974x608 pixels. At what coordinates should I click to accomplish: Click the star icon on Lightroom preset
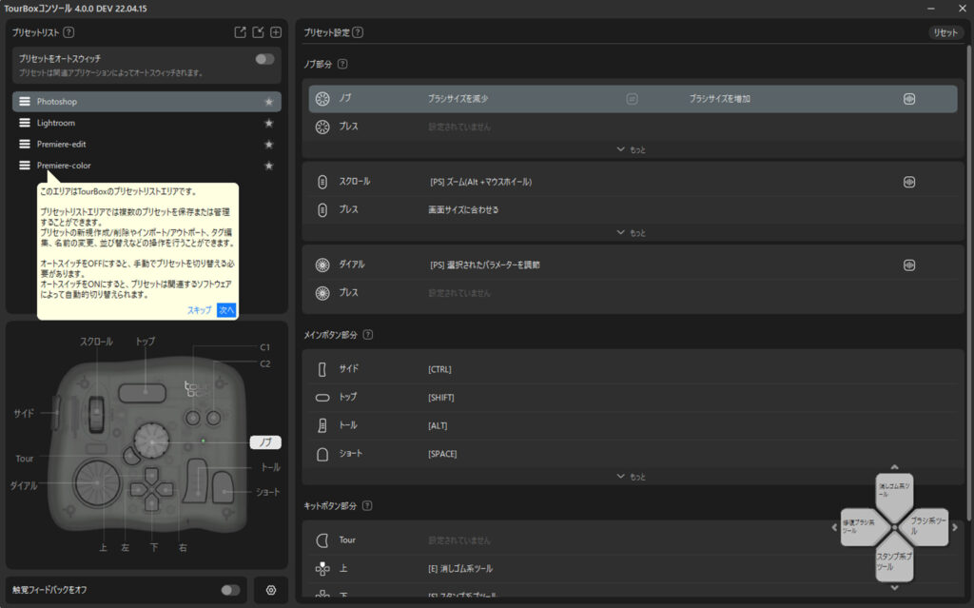coord(269,123)
